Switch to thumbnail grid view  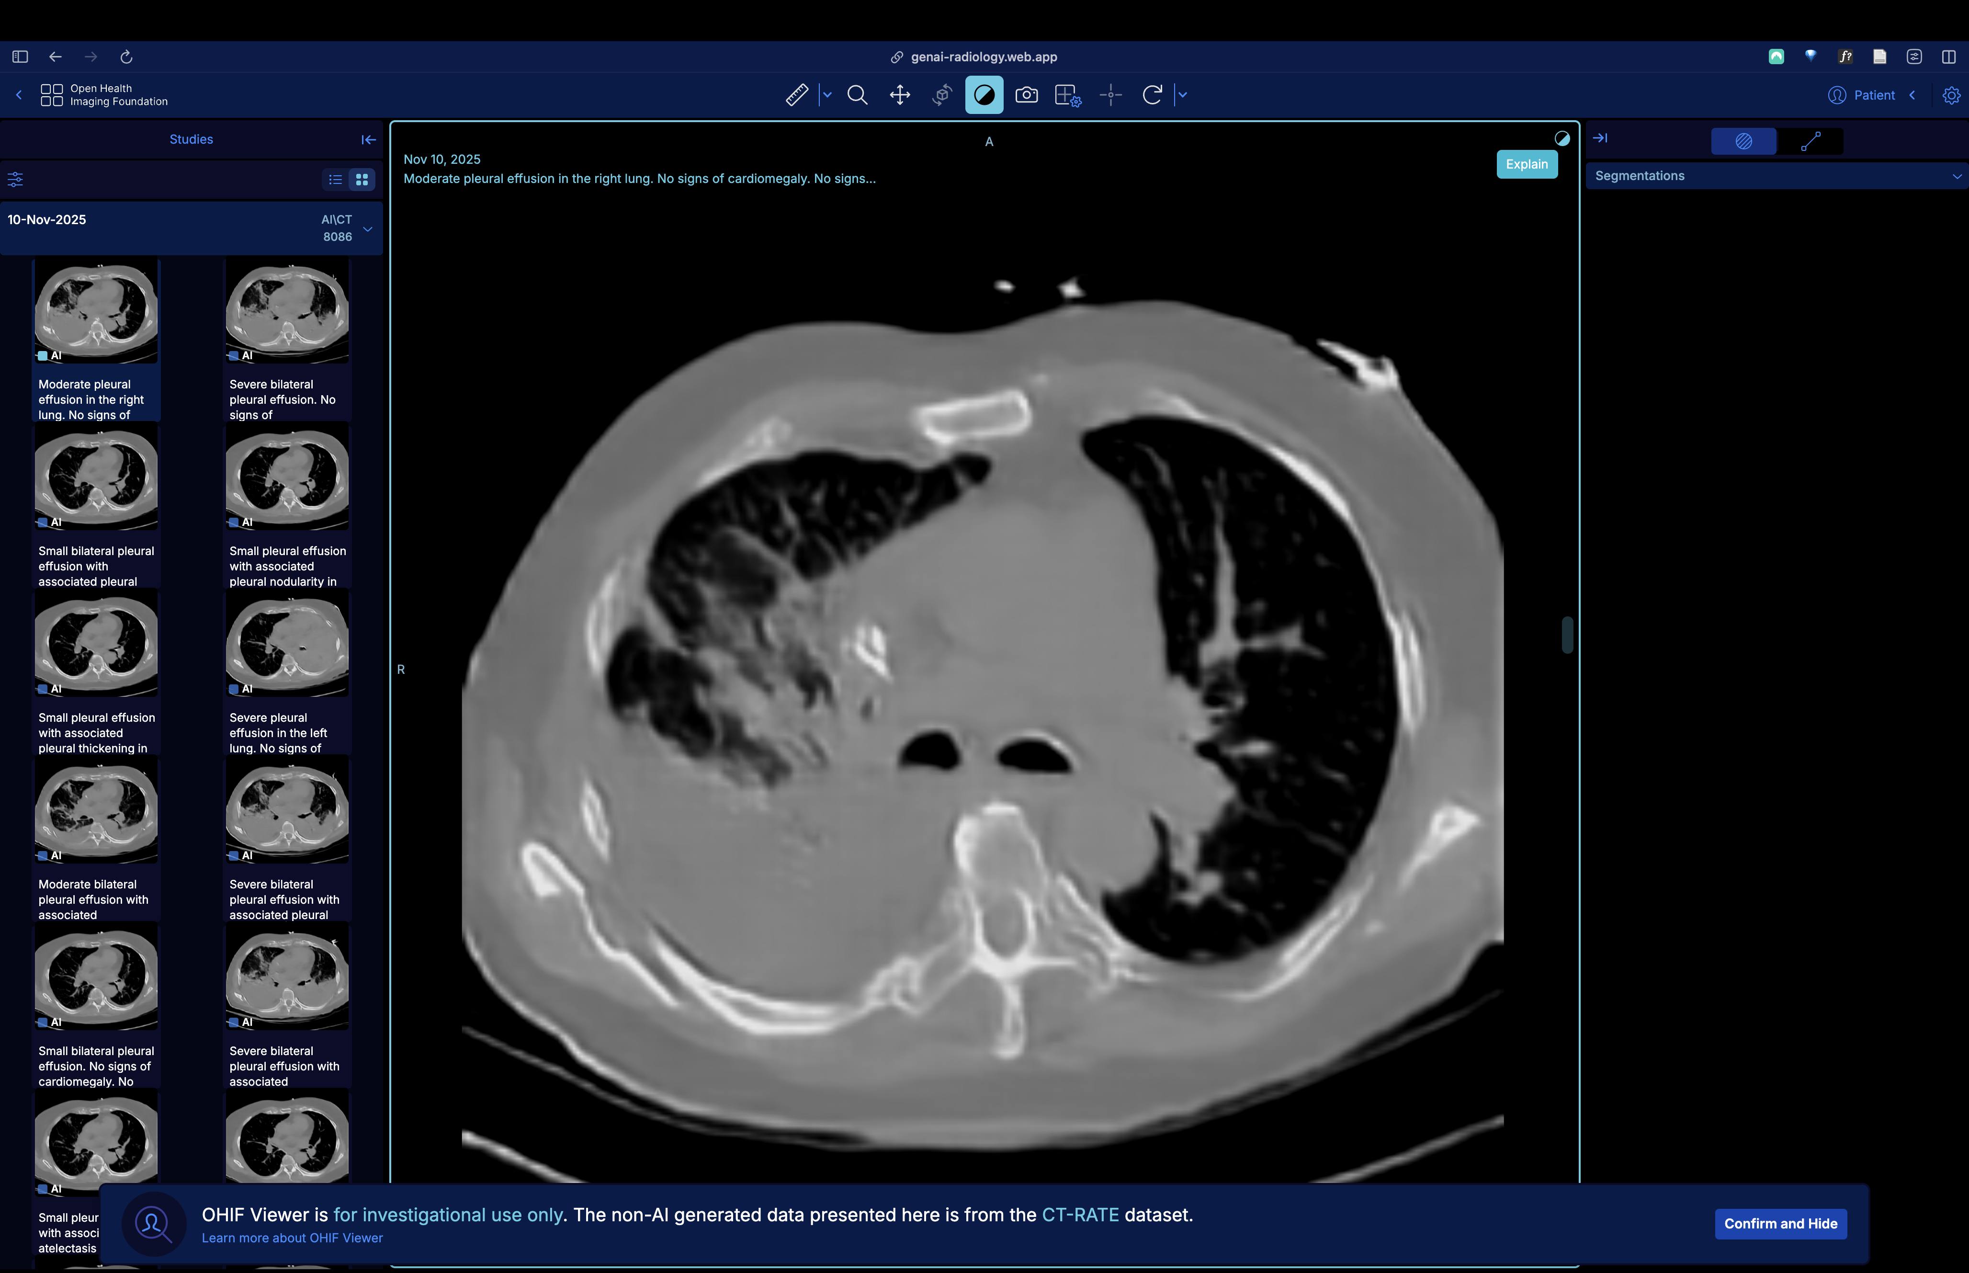coord(362,180)
